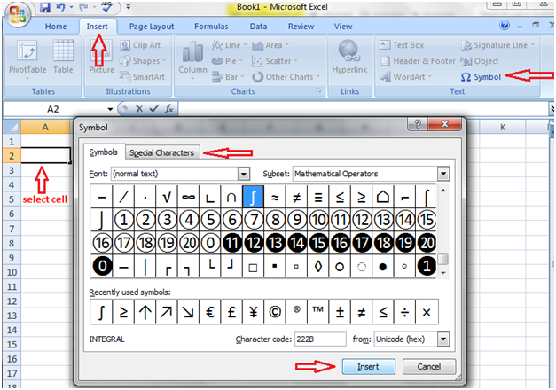Click symbol grid scrollbar up arrow
Screen dimensions: 556x390
442,191
